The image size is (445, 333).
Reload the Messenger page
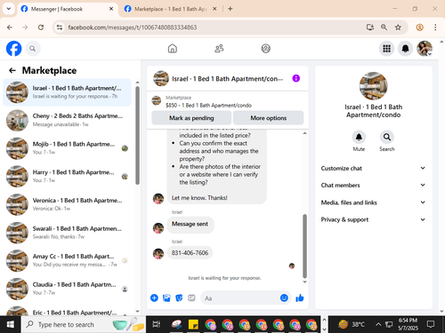point(41,28)
